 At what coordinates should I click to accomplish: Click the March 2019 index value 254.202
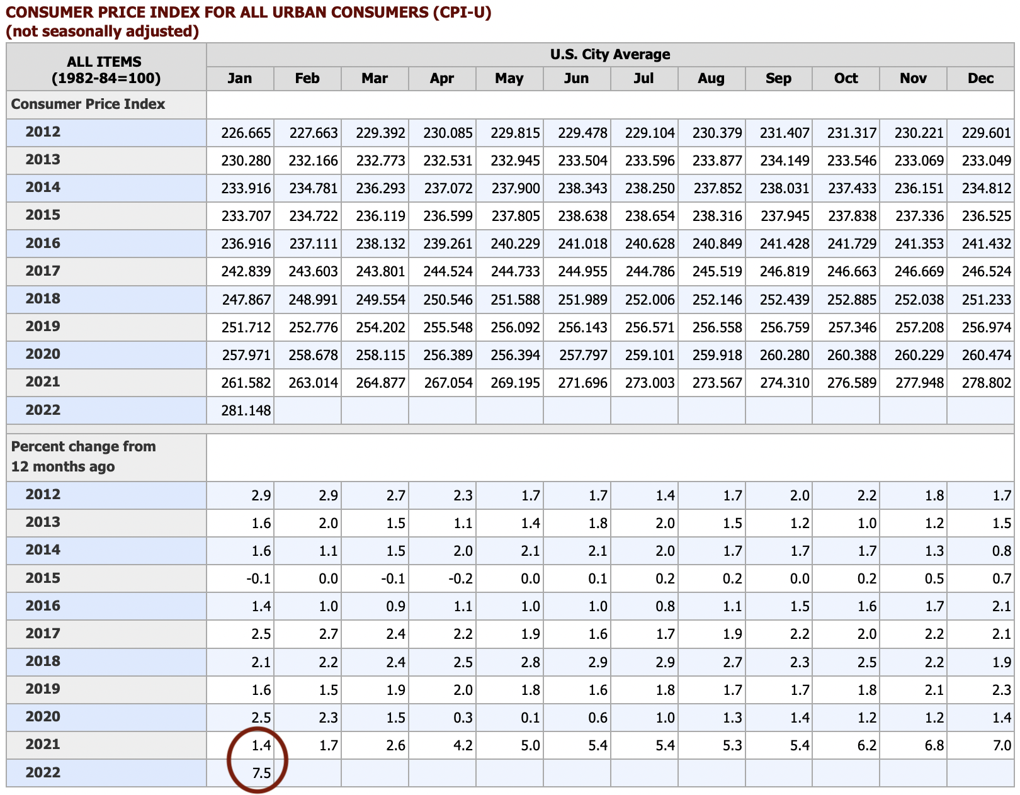[381, 328]
